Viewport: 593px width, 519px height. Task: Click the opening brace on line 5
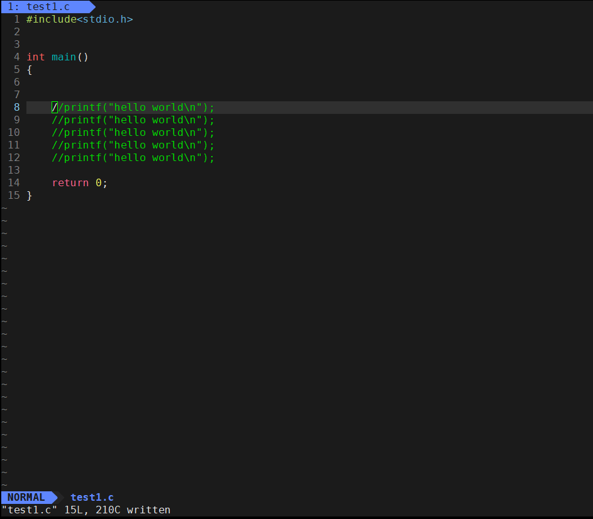30,70
